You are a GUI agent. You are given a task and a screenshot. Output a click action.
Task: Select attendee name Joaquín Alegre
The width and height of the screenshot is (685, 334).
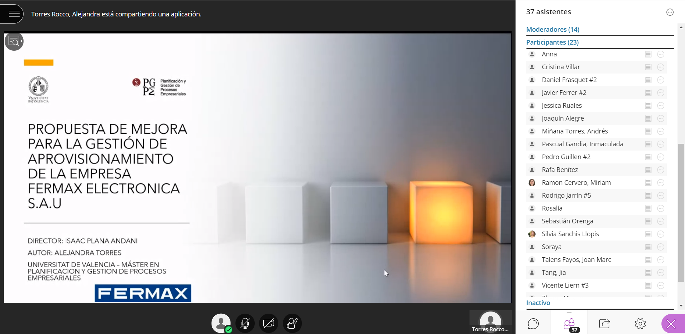(x=563, y=118)
